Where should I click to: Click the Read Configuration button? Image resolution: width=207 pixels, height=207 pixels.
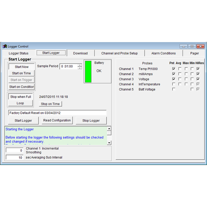pyautogui.click(x=57, y=120)
